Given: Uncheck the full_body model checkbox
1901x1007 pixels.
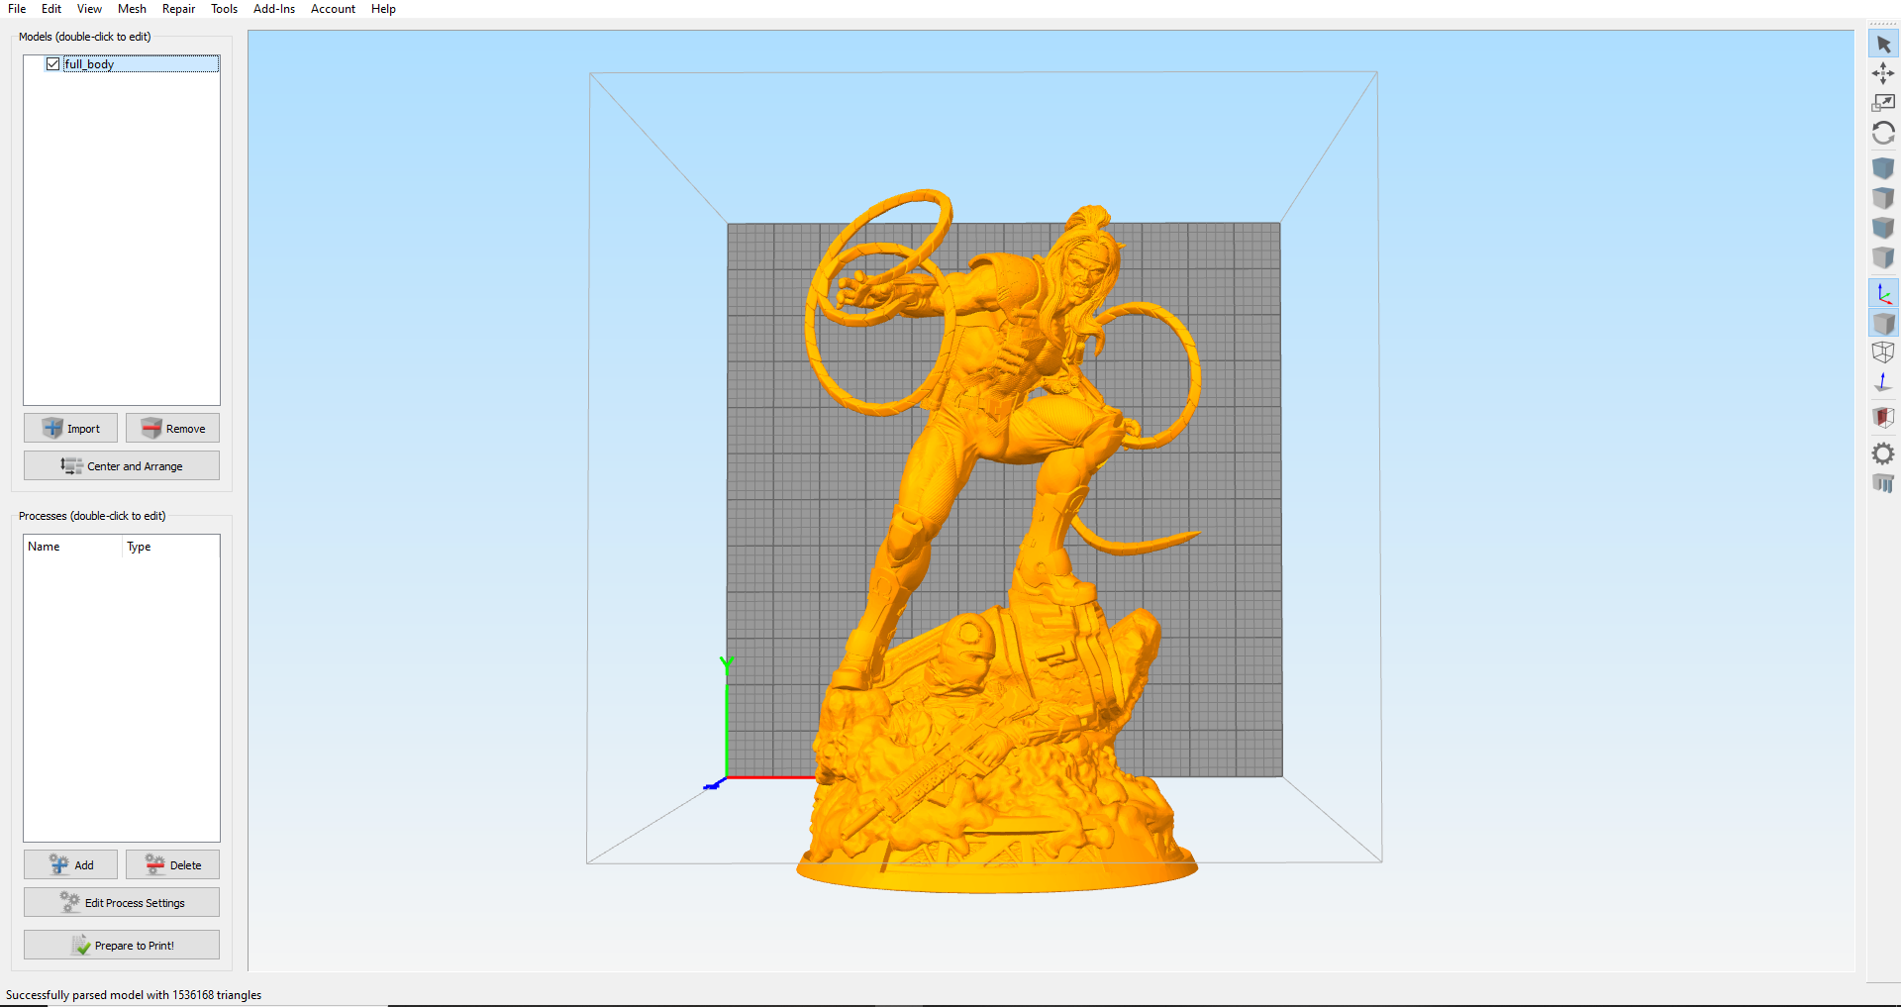Looking at the screenshot, I should [x=53, y=64].
